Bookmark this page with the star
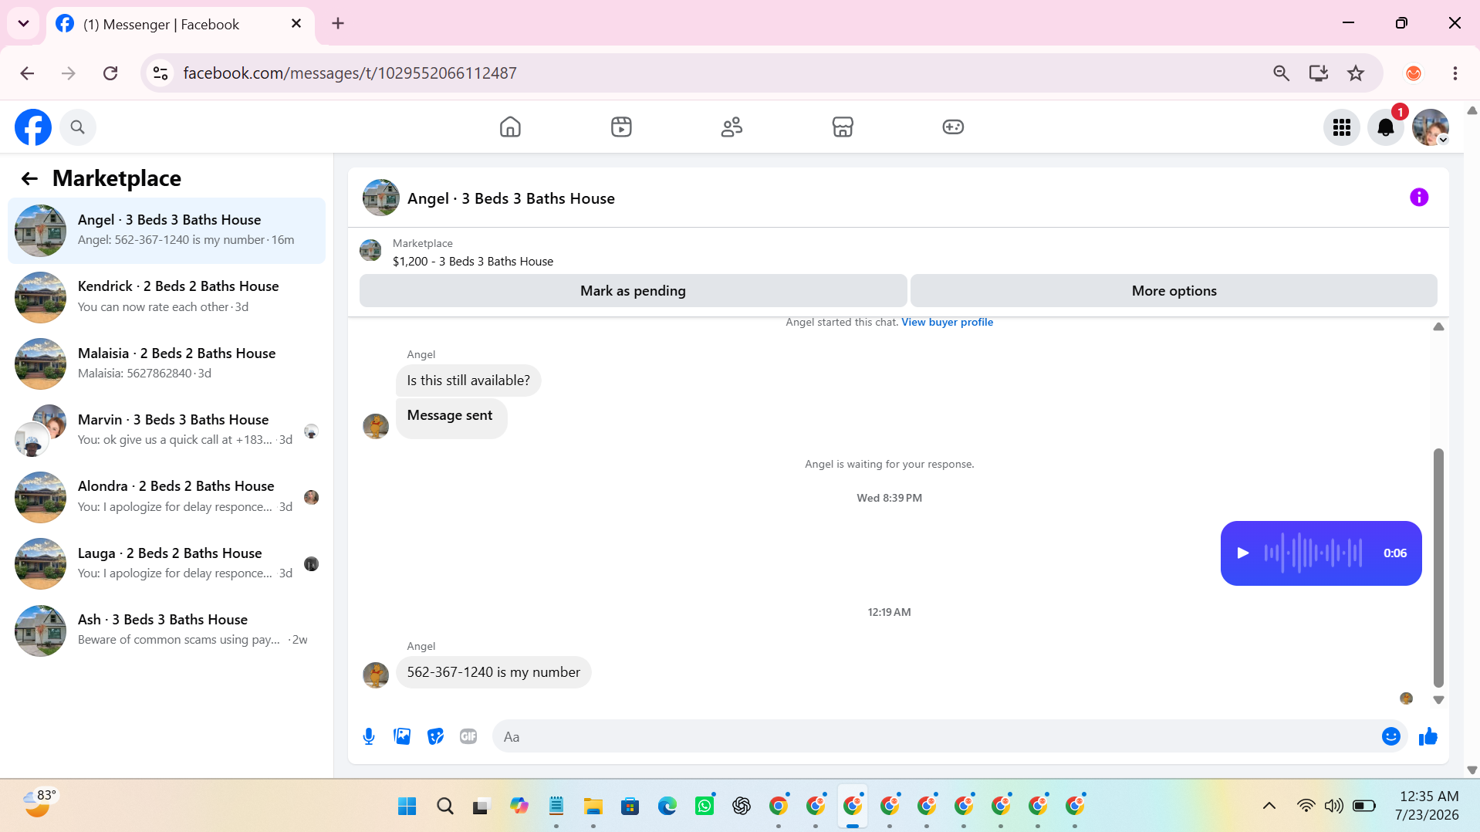 pos(1356,73)
